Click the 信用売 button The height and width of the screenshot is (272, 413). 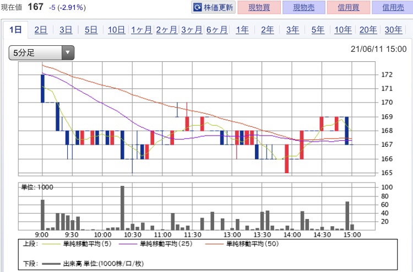click(x=393, y=7)
